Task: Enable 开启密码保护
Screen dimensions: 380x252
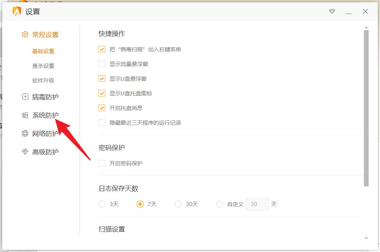Action: click(x=102, y=164)
